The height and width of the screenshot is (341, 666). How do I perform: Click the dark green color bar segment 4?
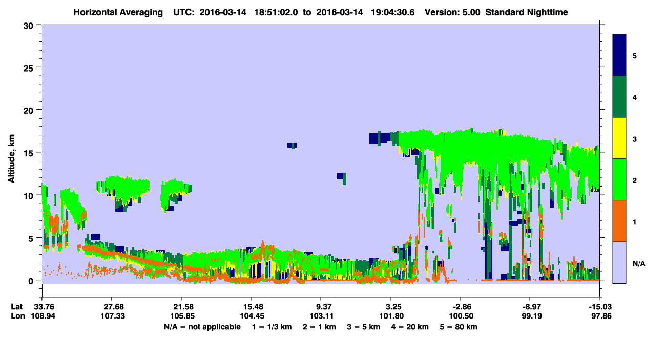coord(619,97)
